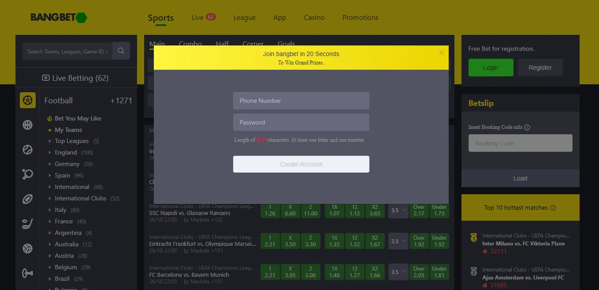Select the Tennis ball sport icon
This screenshot has width=599, height=290.
(x=27, y=150)
